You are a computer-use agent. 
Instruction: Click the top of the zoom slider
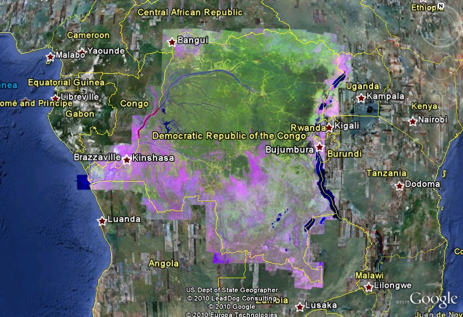(x=441, y=89)
